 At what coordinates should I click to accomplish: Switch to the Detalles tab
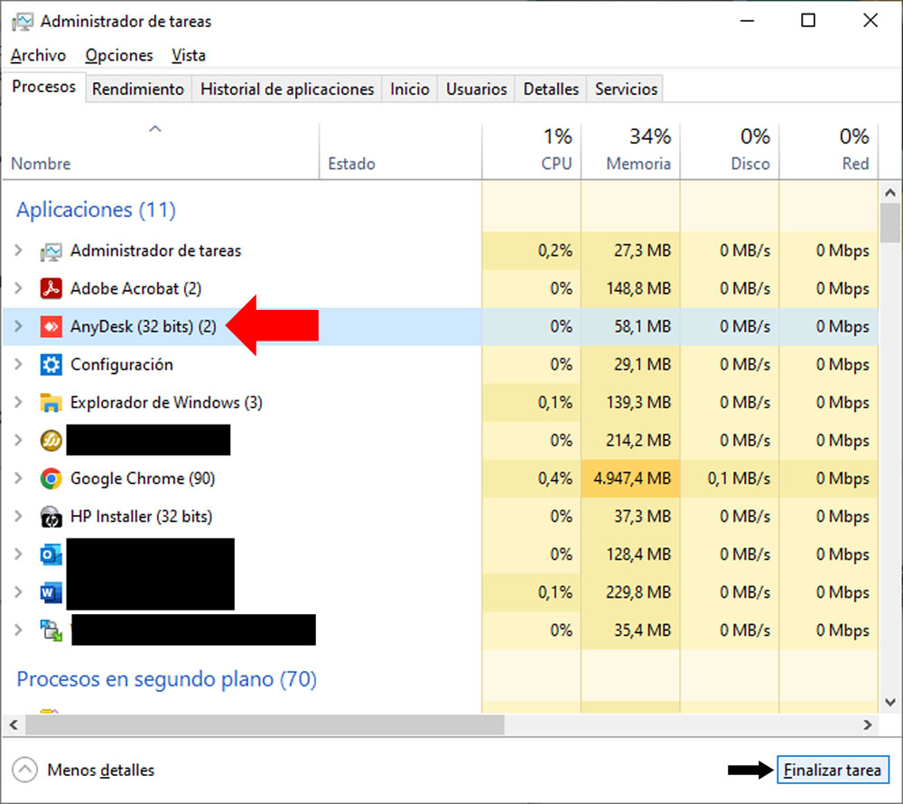coord(551,89)
